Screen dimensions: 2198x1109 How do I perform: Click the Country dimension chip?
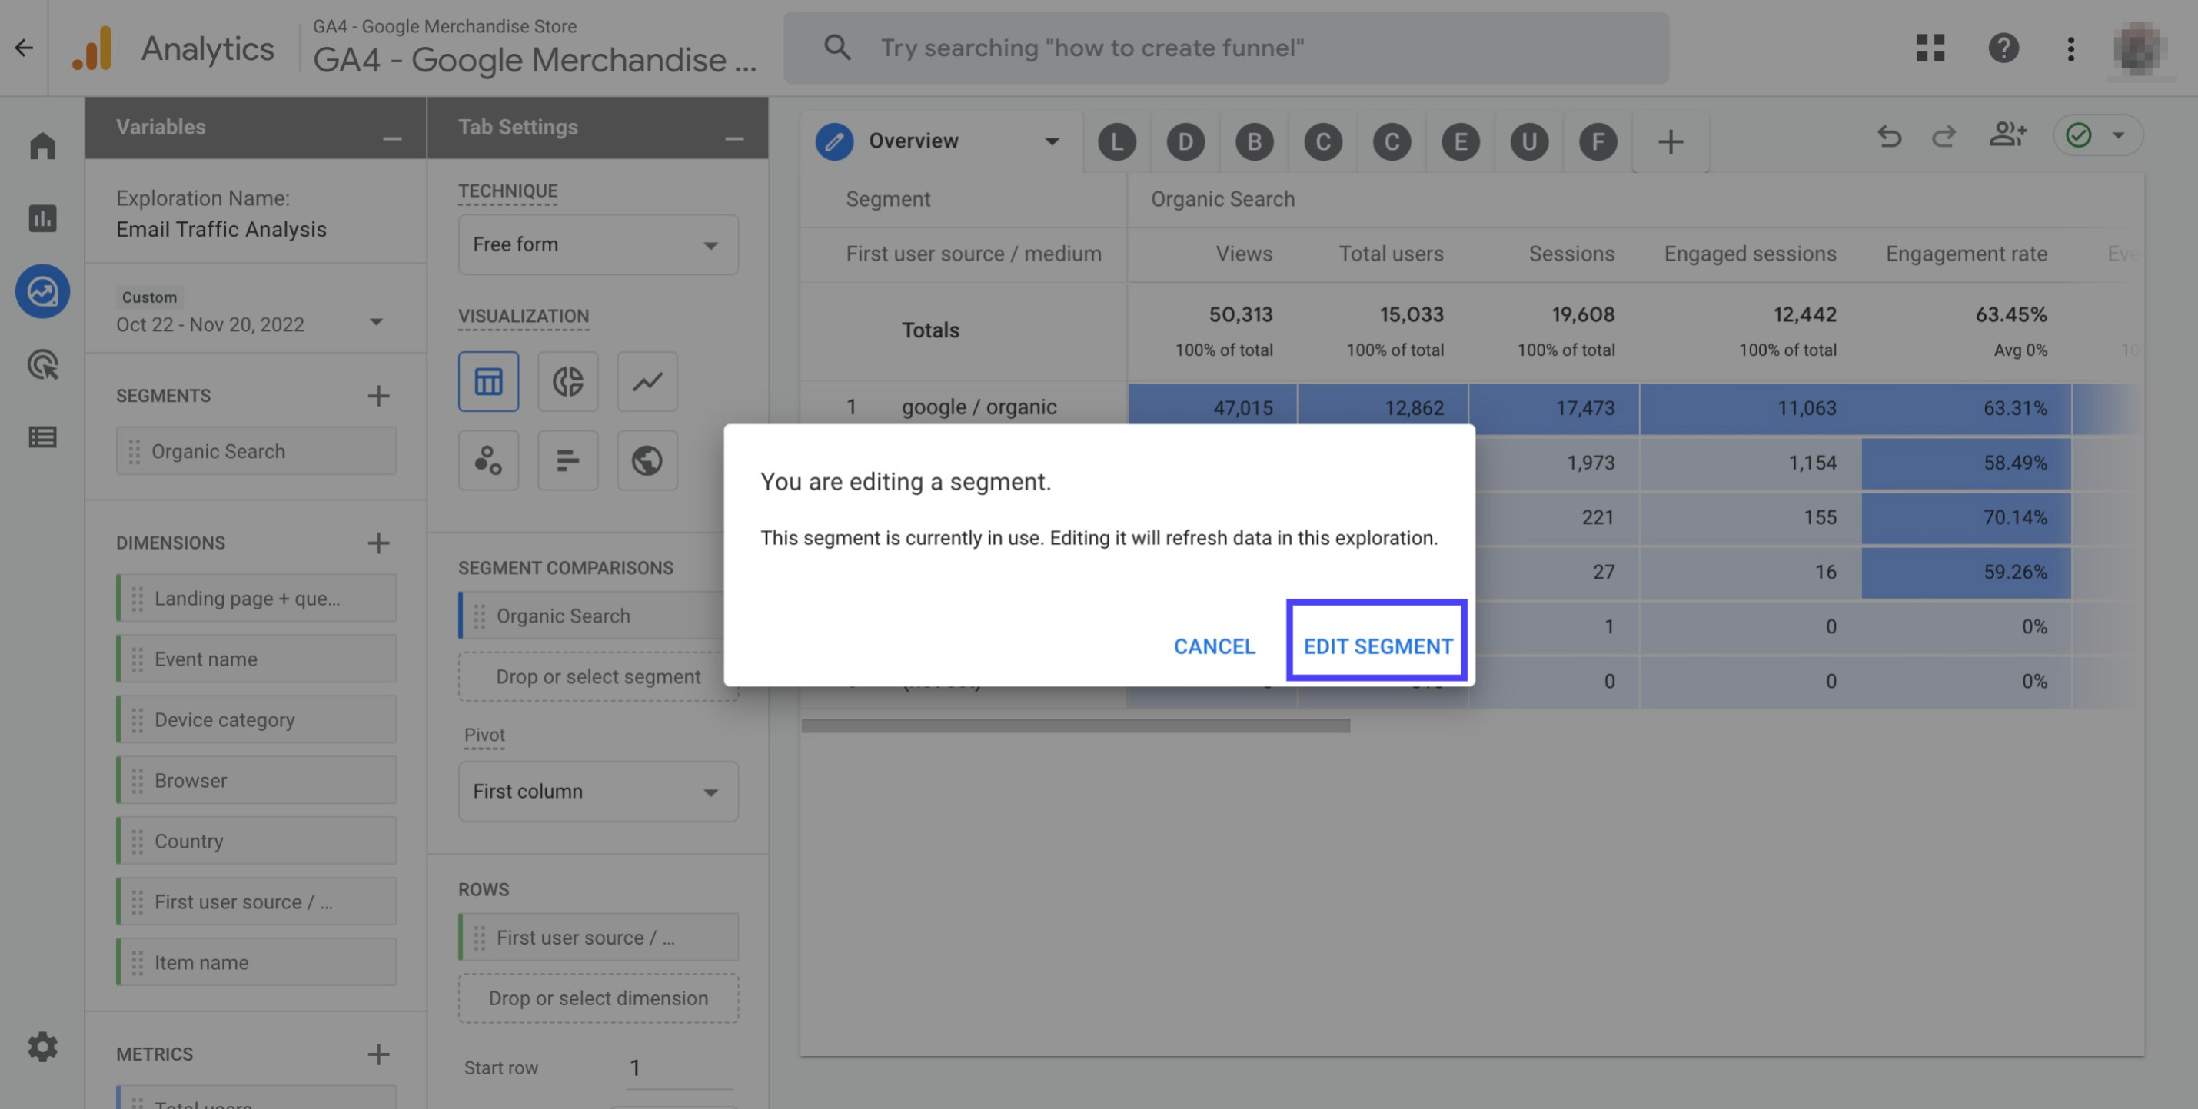tap(256, 841)
